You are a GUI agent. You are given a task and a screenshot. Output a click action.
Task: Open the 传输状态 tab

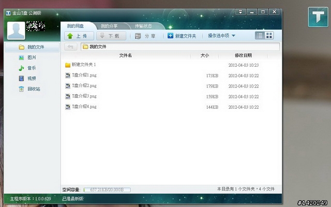[143, 26]
